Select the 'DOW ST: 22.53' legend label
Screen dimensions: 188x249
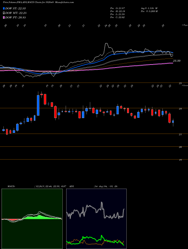[15, 8]
